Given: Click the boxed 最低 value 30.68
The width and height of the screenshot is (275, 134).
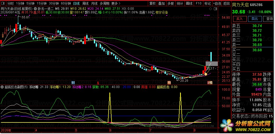Looking at the screenshot, I should pyautogui.click(x=257, y=85).
